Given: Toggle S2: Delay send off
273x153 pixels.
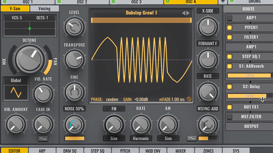Looking at the screenshot, I should point(229,87).
